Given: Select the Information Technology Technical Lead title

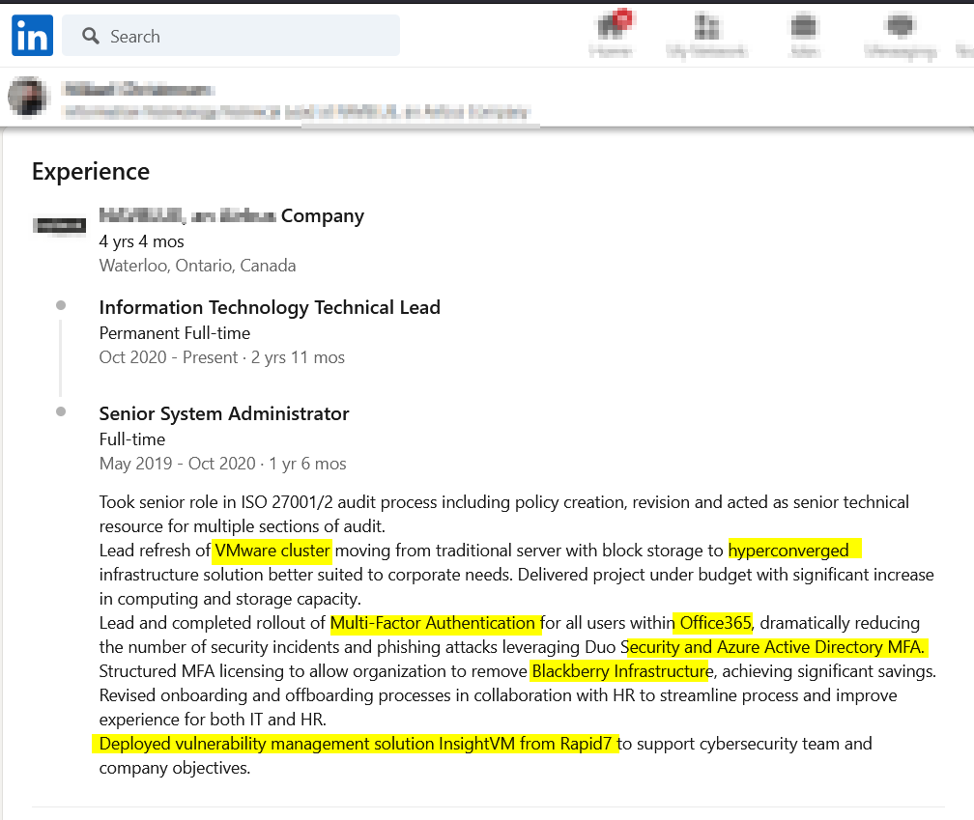Looking at the screenshot, I should pos(270,307).
